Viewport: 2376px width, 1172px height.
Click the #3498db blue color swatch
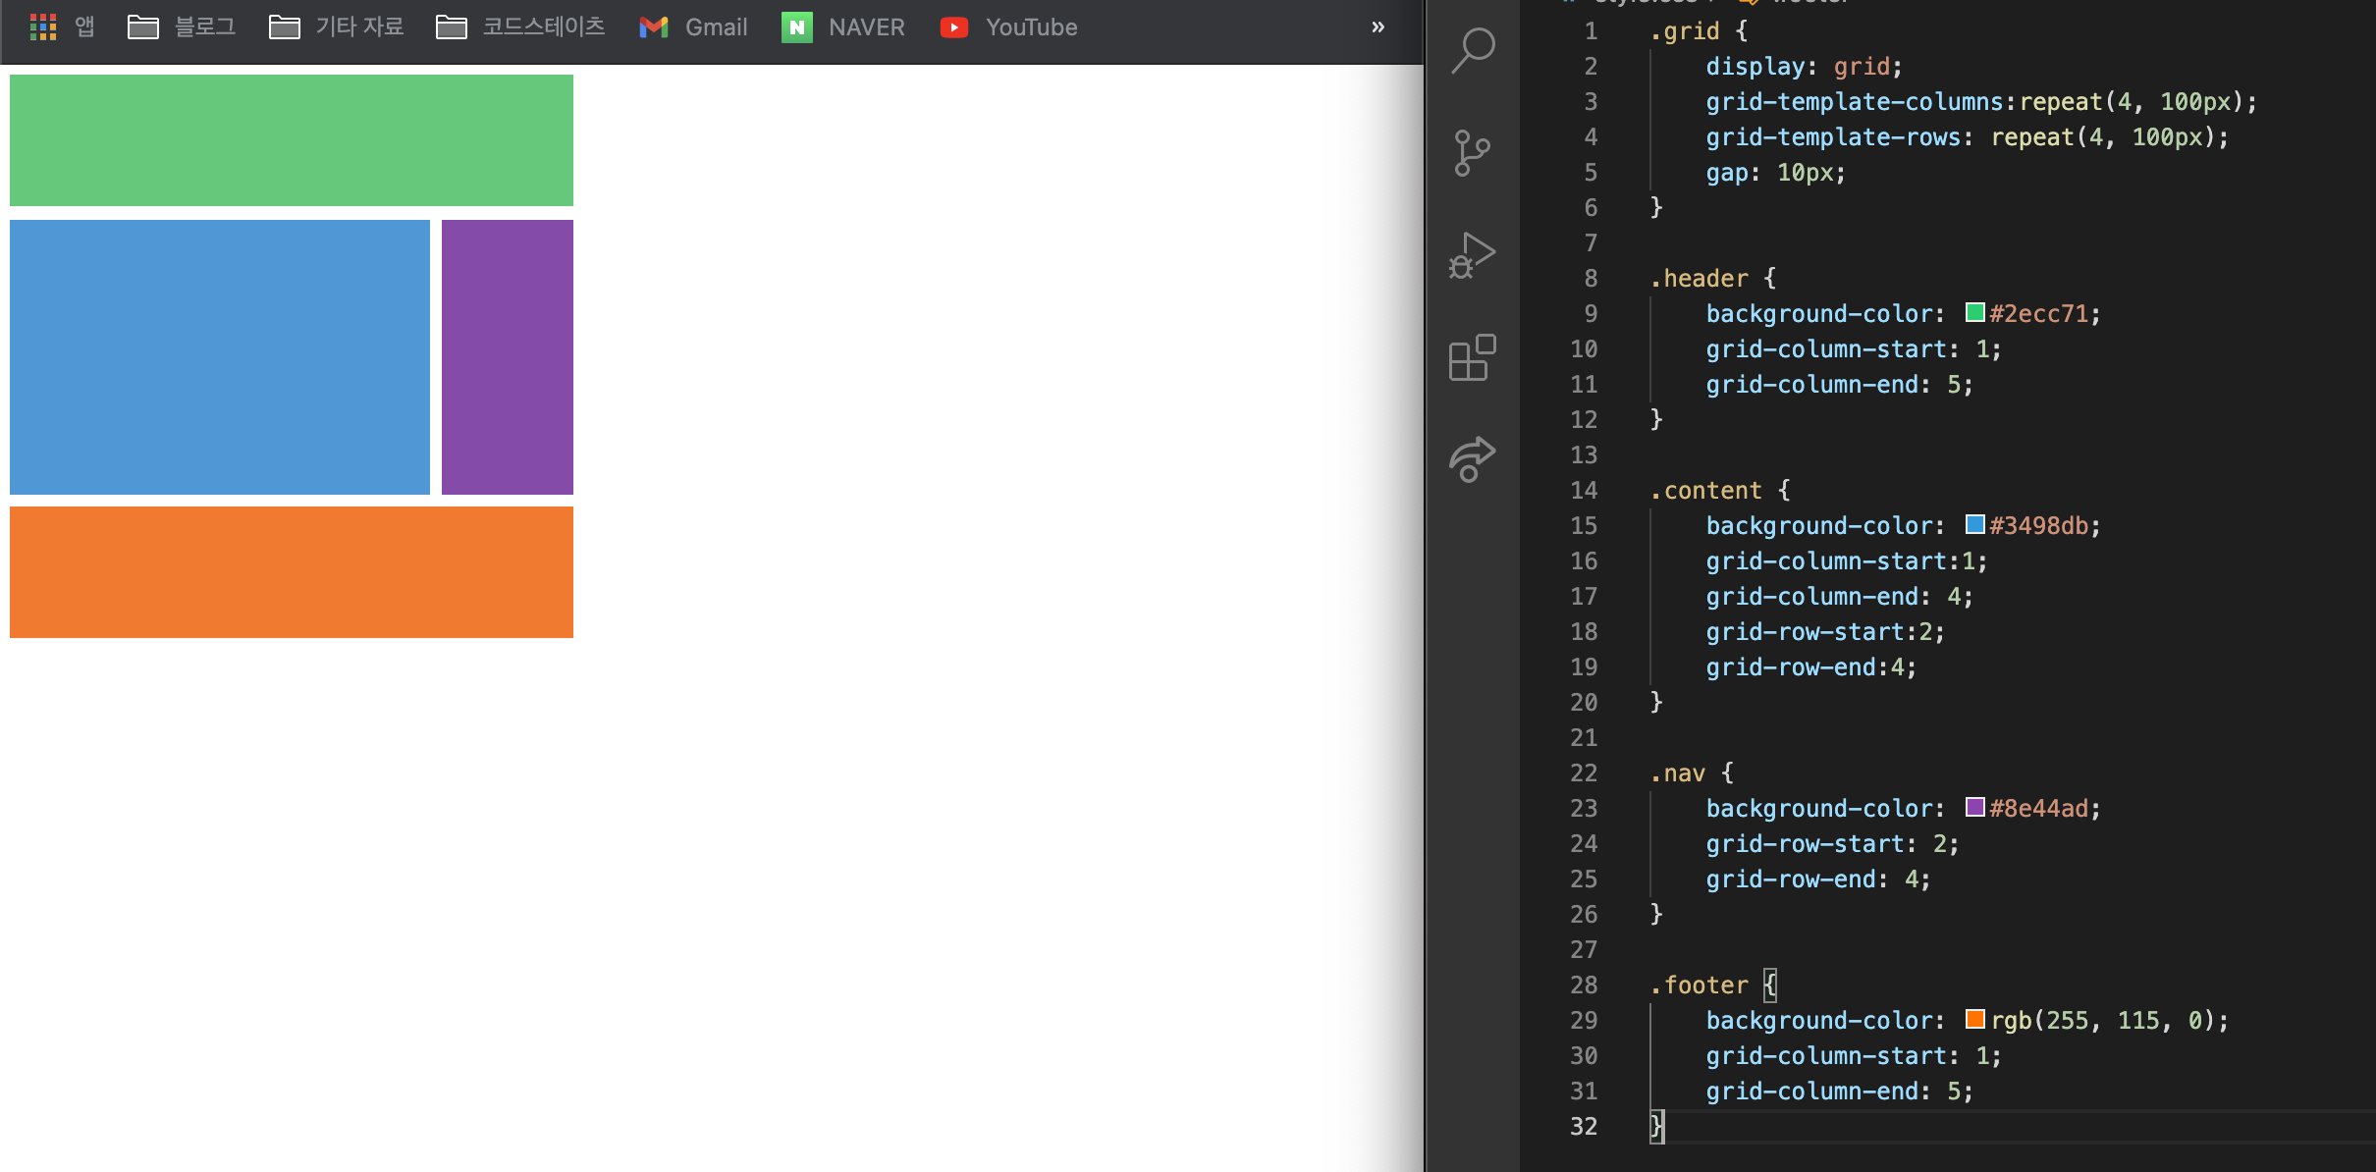pyautogui.click(x=1974, y=525)
